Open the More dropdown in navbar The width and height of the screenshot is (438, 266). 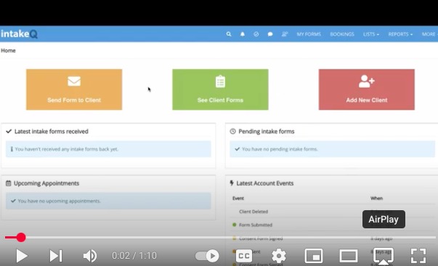pos(429,34)
